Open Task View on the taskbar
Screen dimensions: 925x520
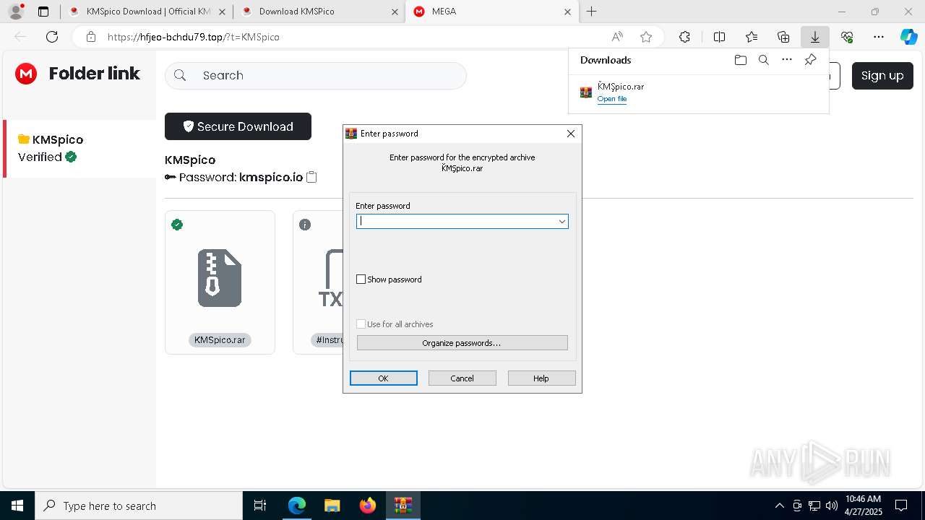[260, 506]
